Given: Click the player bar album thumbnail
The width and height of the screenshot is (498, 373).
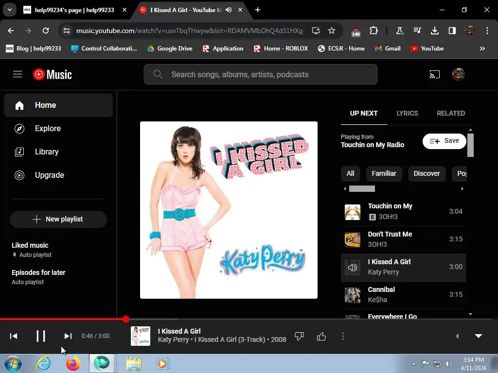Looking at the screenshot, I should pyautogui.click(x=141, y=336).
